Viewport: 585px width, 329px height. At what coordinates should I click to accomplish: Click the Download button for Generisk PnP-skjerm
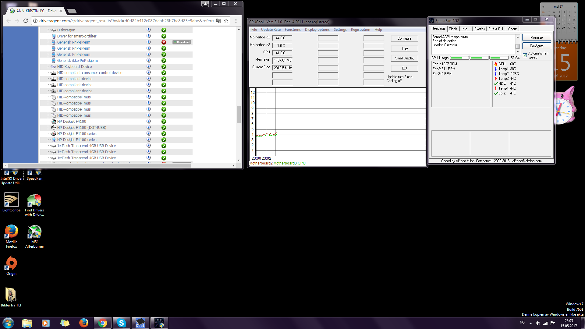pos(182,42)
